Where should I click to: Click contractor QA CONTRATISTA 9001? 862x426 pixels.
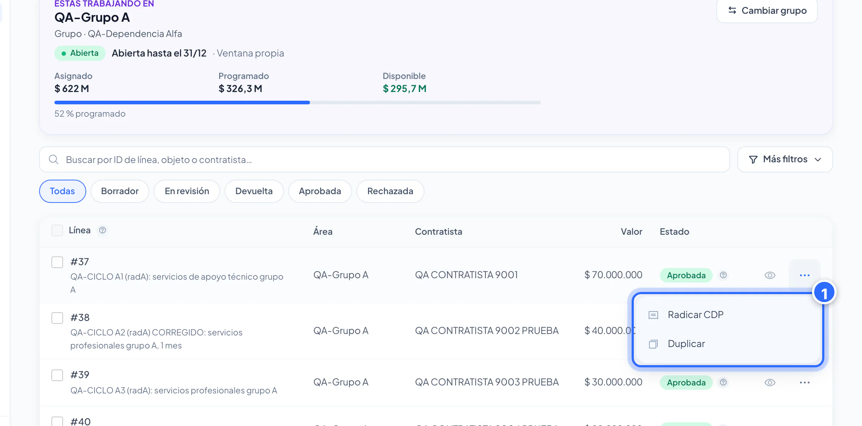466,275
